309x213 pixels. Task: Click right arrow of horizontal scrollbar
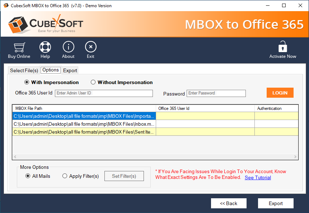(x=295, y=157)
